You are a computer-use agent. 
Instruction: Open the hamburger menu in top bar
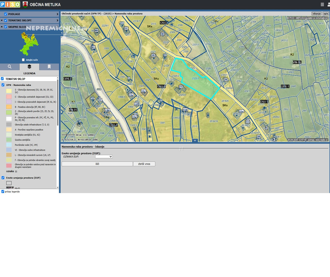coord(322,4)
